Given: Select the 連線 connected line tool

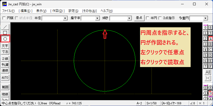Looking at the screenshot, I should [5, 70].
